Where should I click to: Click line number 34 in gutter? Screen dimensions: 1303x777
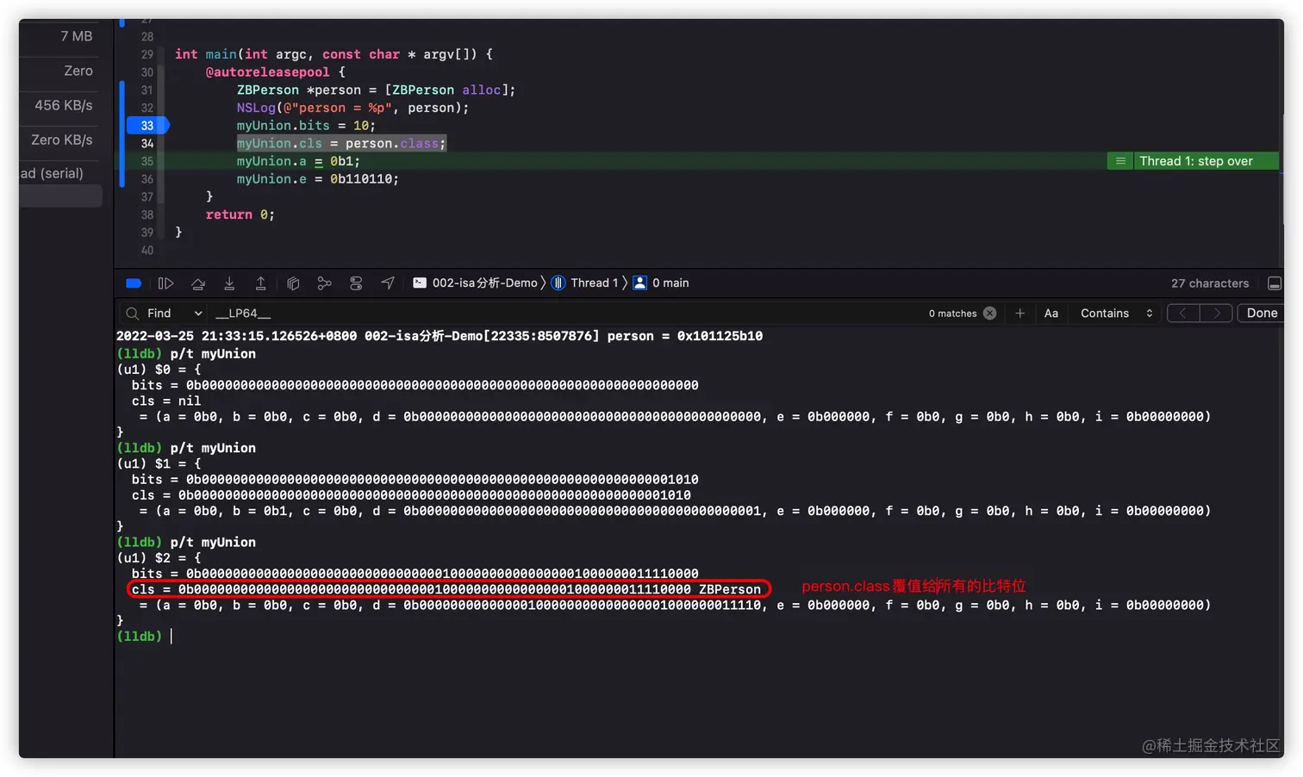pyautogui.click(x=147, y=144)
